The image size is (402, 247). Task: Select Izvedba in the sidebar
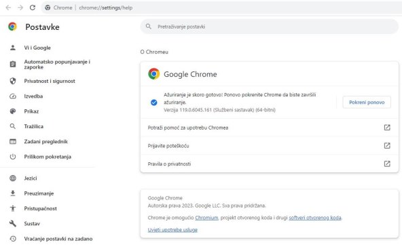tap(33, 96)
